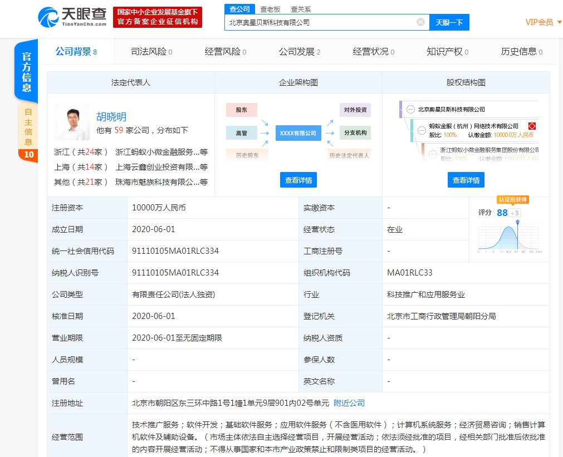This screenshot has height=457, width=563.
Task: Click the 成立日期 value 2020-06-01
Action: click(x=153, y=229)
